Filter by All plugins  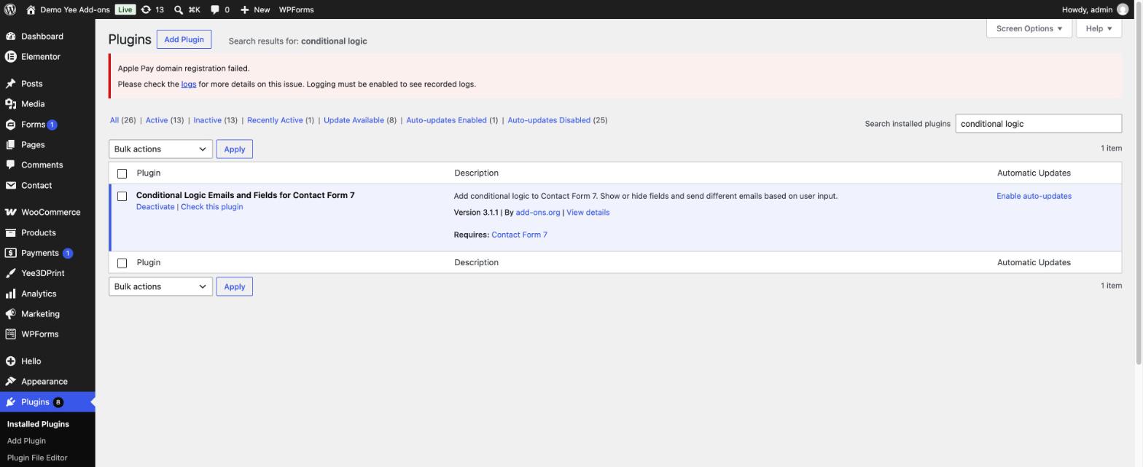114,120
